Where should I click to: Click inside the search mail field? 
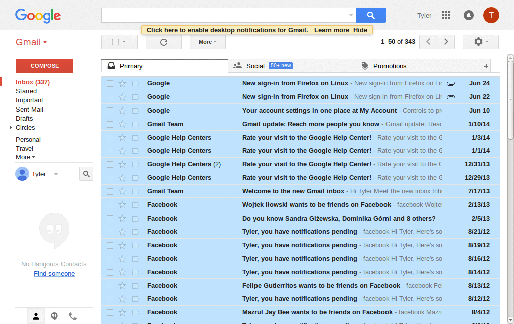pos(226,15)
